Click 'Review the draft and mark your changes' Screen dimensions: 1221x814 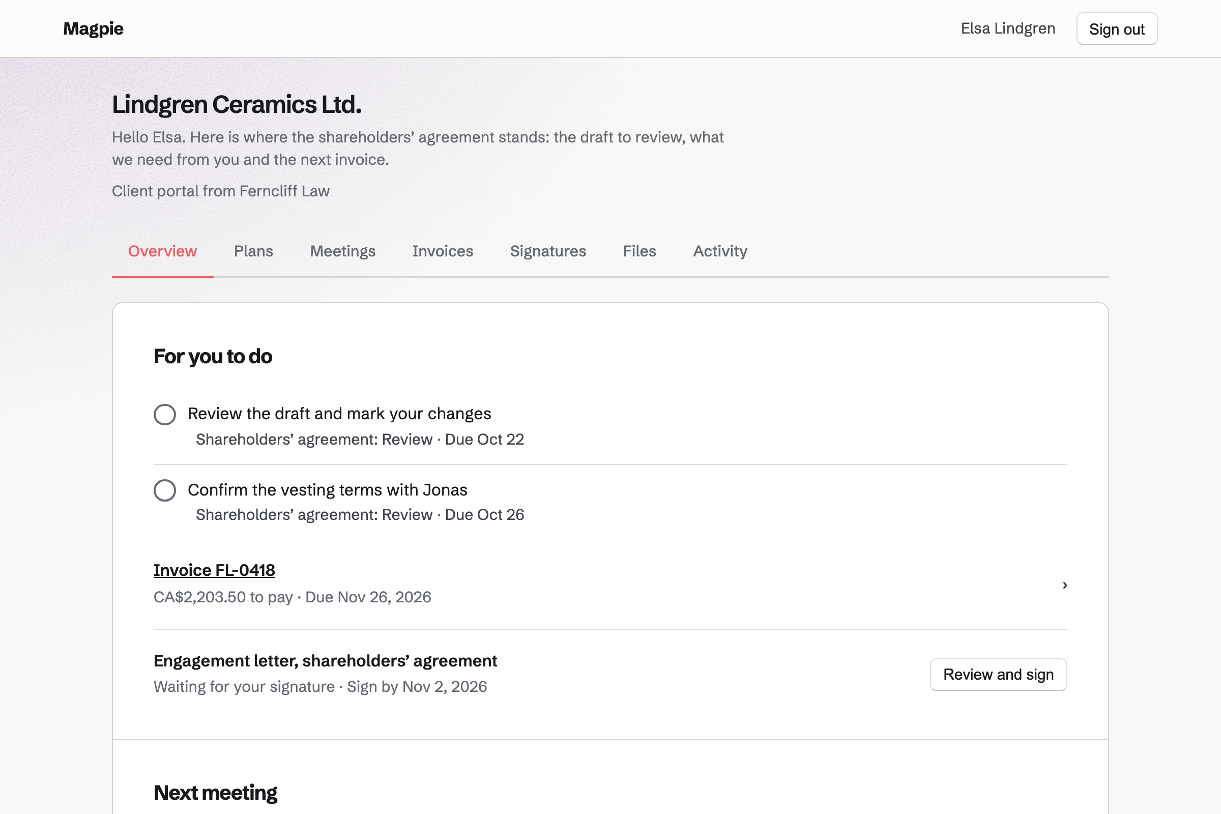coord(339,414)
